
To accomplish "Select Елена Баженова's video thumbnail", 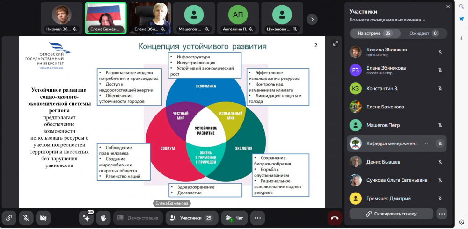I will coord(105,18).
